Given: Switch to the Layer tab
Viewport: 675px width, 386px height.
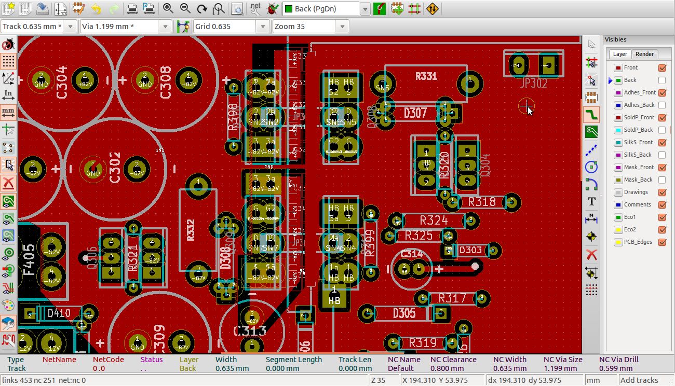Looking at the screenshot, I should pos(620,54).
